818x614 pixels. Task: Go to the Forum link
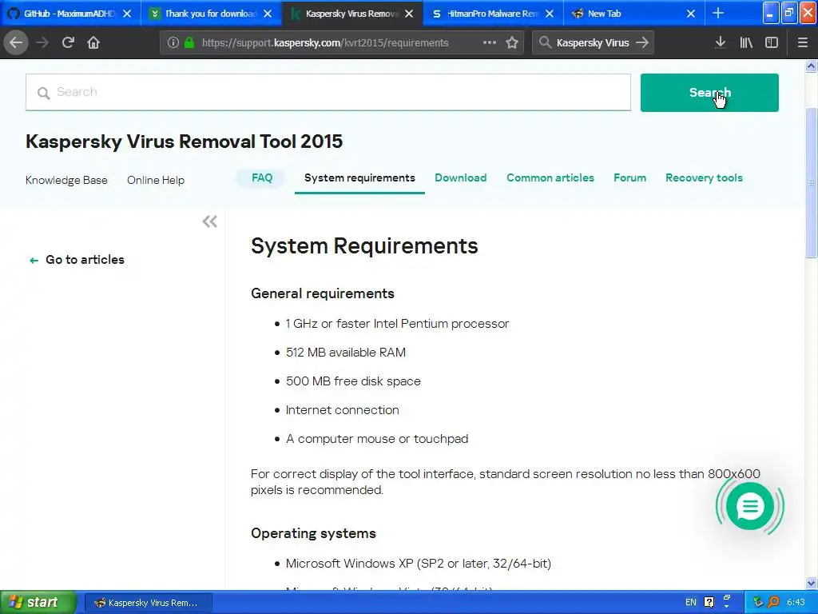629,177
